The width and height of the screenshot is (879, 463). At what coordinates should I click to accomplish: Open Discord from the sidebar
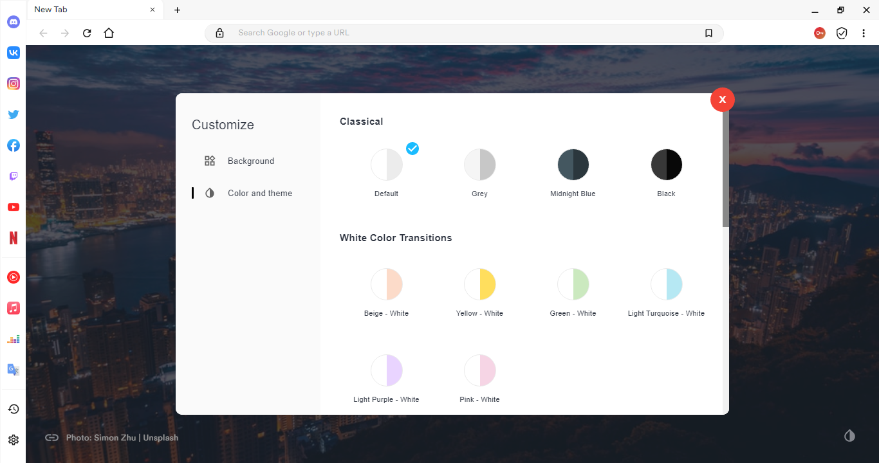13,21
